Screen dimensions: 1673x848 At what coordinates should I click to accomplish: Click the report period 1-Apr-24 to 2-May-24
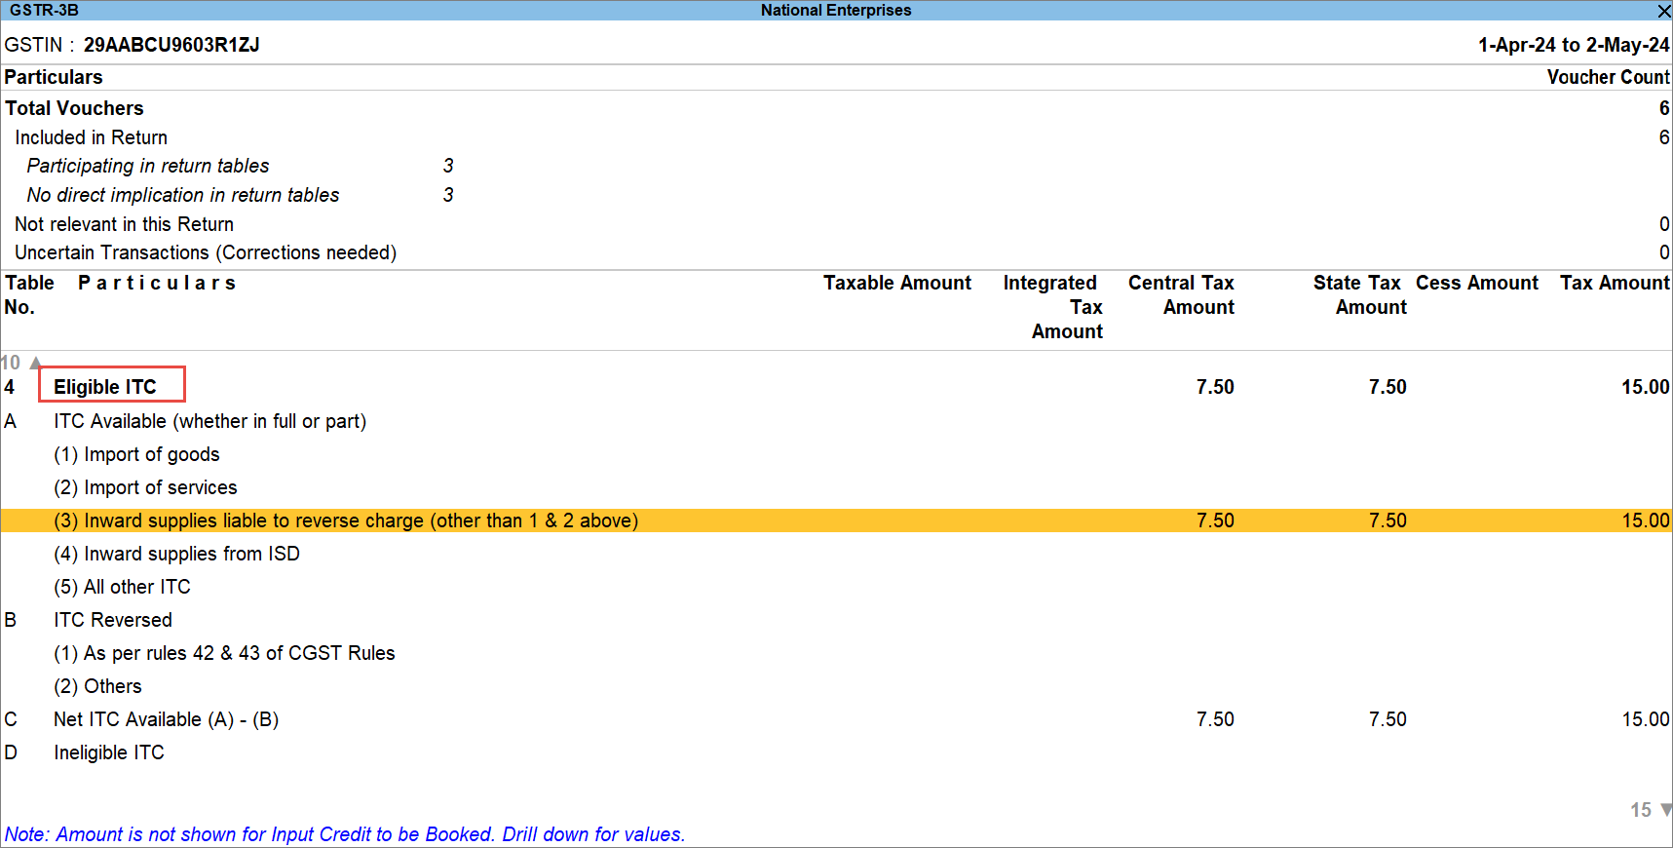[x=1573, y=45]
